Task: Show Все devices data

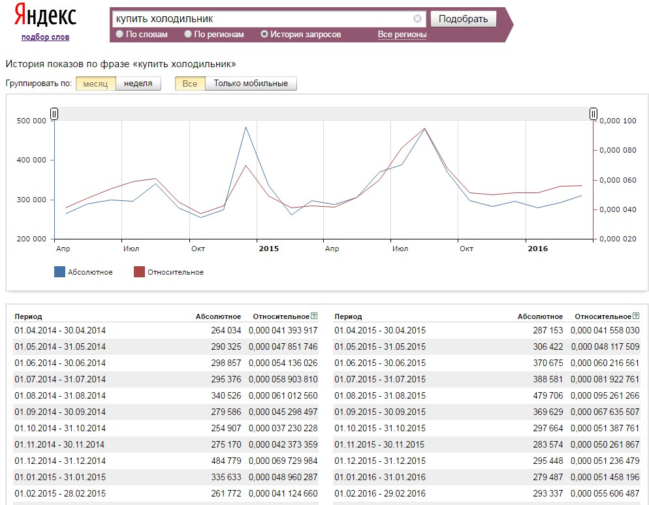Action: point(189,84)
